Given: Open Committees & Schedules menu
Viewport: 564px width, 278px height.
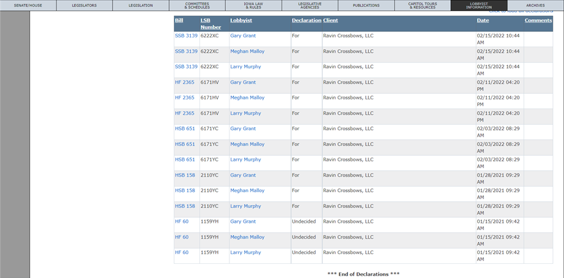Looking at the screenshot, I should click(197, 6).
